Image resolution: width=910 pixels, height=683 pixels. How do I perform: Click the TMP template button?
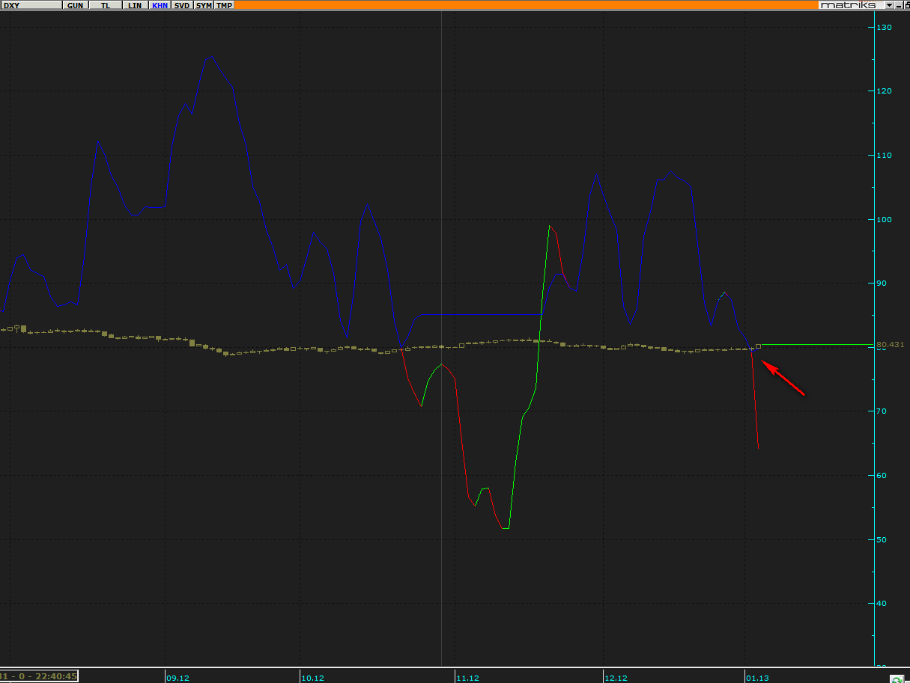224,5
